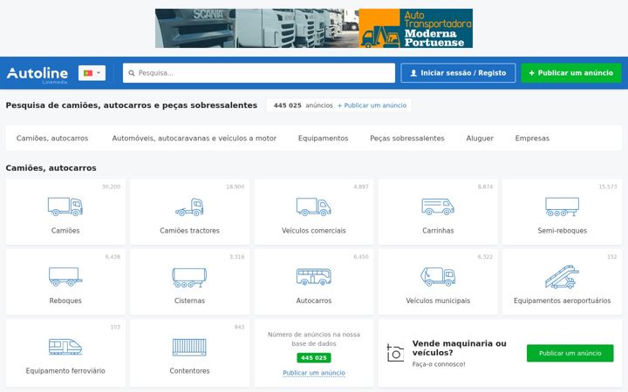Image resolution: width=628 pixels, height=392 pixels.
Task: Click the Contentores label
Action: pyautogui.click(x=189, y=371)
